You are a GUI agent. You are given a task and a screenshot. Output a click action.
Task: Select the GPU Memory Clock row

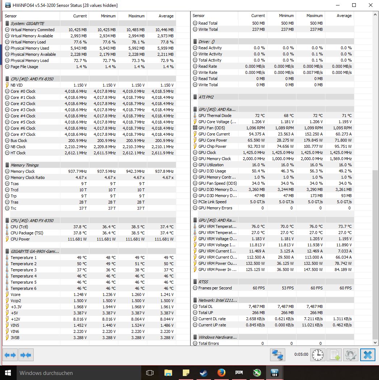[273, 159]
